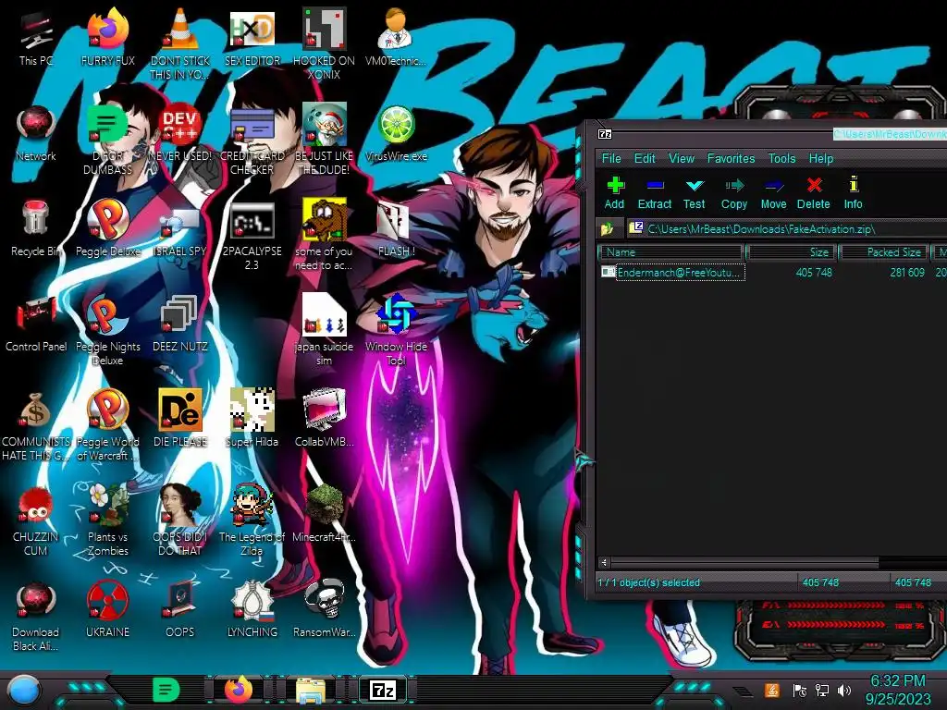Sort by the Name column header

coord(670,252)
